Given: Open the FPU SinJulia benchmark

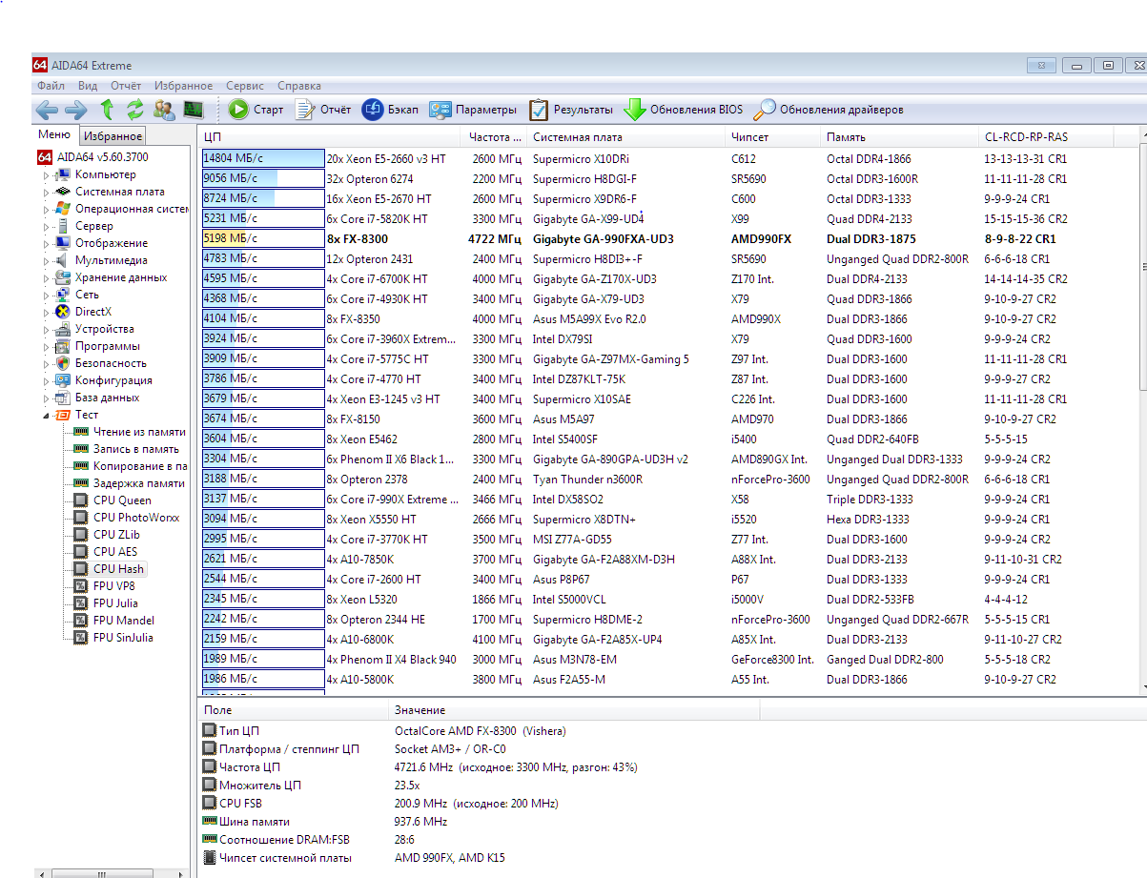Looking at the screenshot, I should coord(123,638).
